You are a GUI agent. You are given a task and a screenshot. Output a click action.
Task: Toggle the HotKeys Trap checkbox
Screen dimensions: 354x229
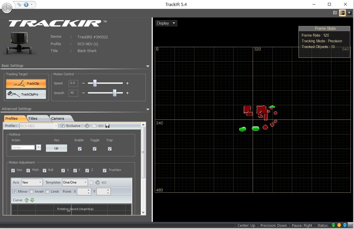[x=110, y=149]
